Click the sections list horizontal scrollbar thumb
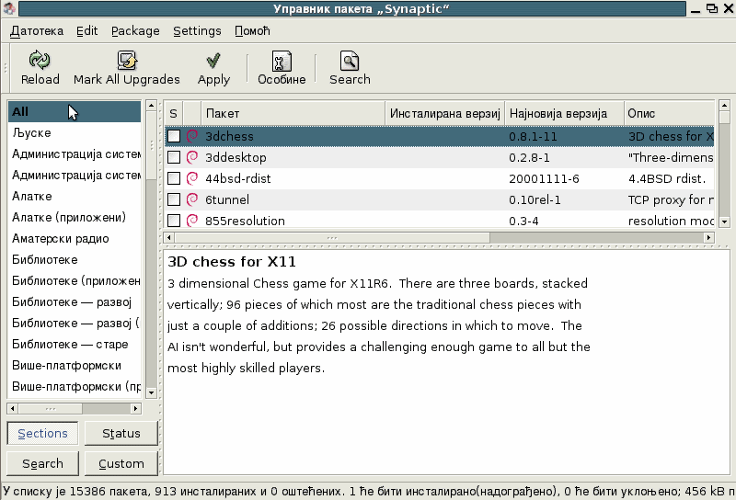 tap(51, 408)
